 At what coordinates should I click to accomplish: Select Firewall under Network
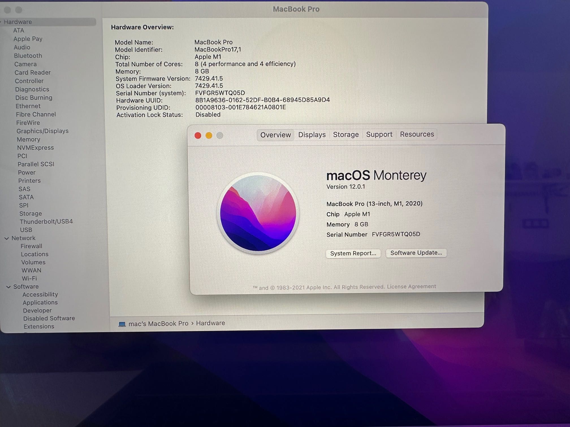pyautogui.click(x=31, y=246)
